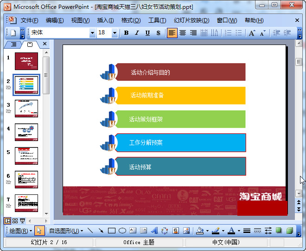This screenshot has height=251, width=306.
Task: Decrease font size
Action: click(x=262, y=33)
